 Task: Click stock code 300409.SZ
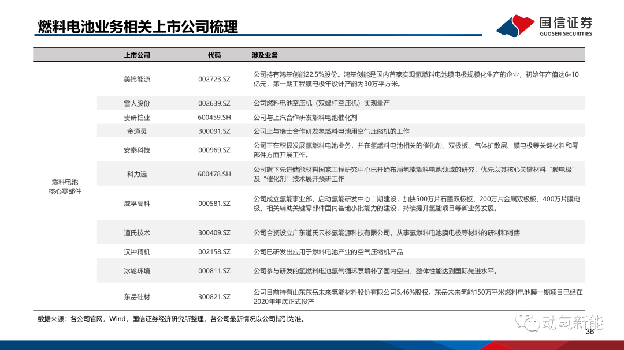[214, 233]
